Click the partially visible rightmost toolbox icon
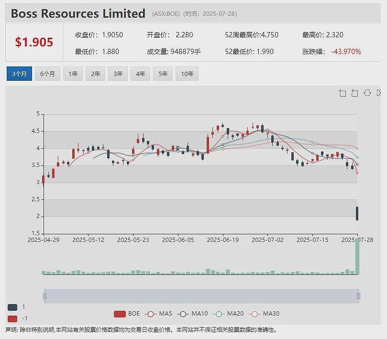 click(378, 93)
